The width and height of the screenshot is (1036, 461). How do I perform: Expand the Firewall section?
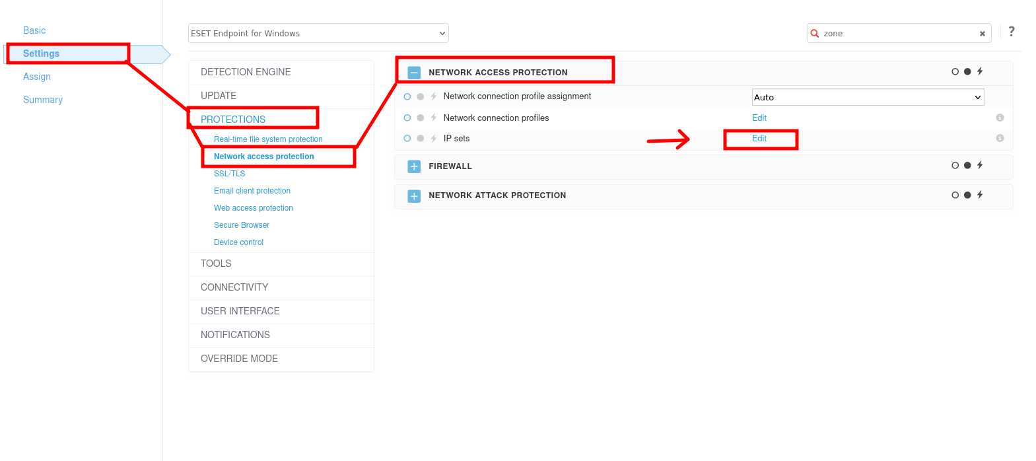414,166
